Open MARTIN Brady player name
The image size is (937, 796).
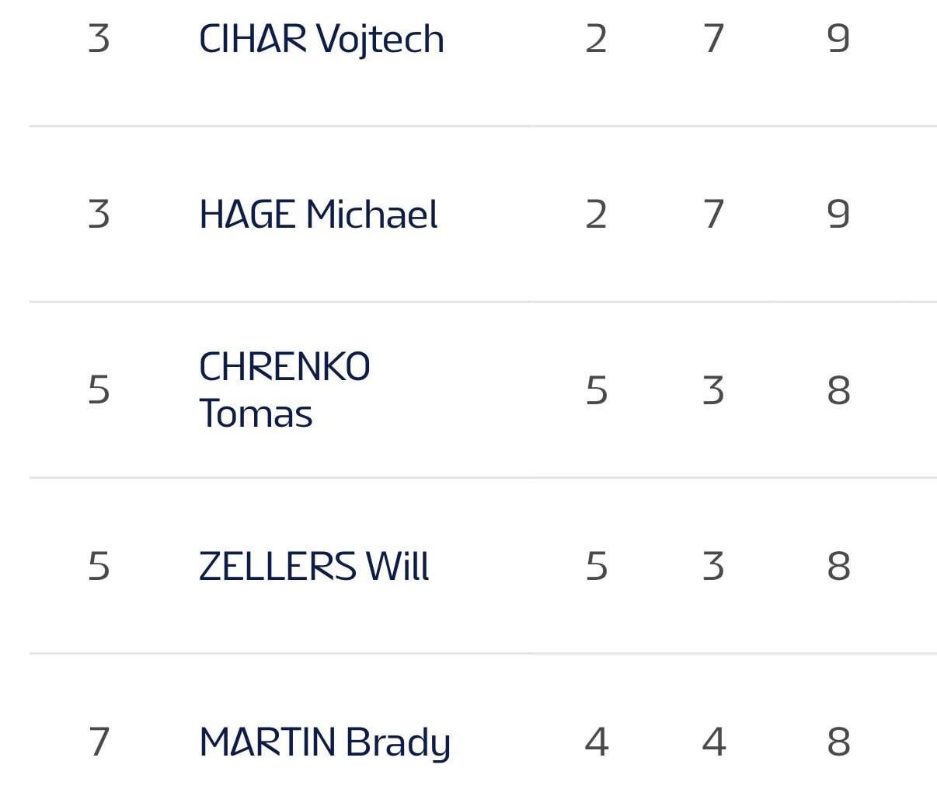pyautogui.click(x=324, y=742)
